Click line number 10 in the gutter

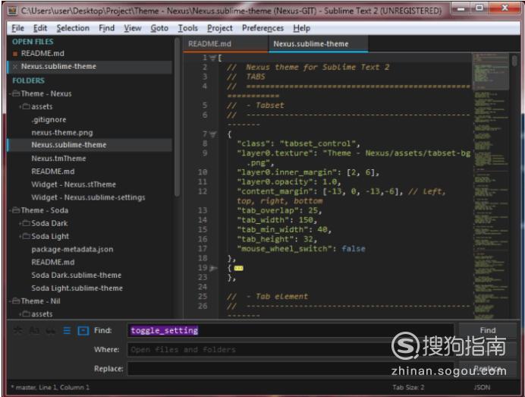(x=203, y=172)
